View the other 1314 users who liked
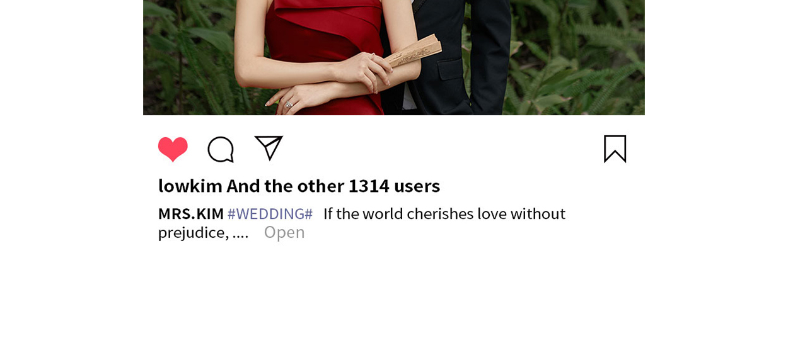 pos(333,186)
